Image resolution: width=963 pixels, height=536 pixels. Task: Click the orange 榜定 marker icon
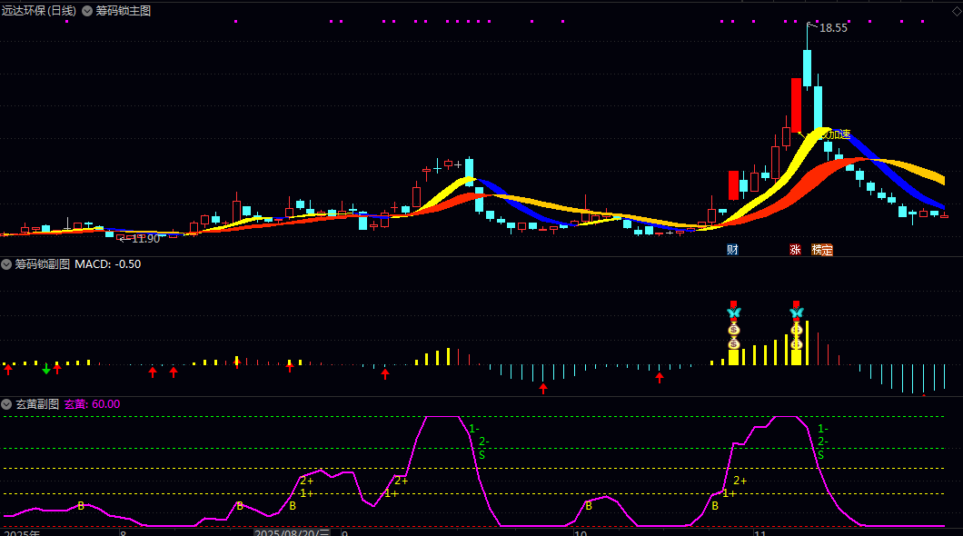click(821, 249)
